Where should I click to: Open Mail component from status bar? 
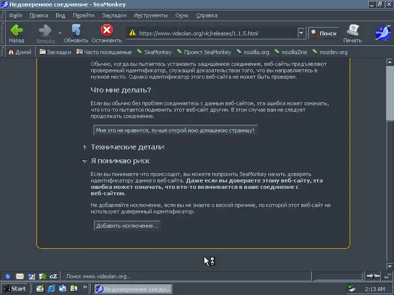20,276
